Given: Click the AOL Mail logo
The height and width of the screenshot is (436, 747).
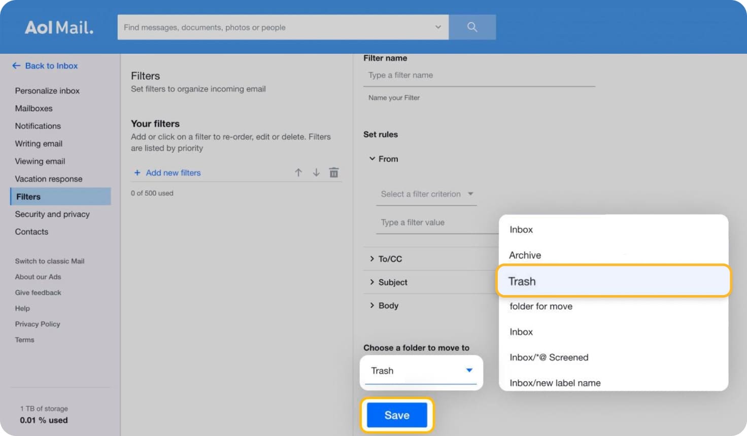Looking at the screenshot, I should [x=59, y=28].
